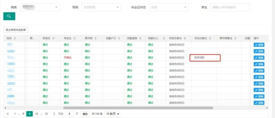Sort by 图书馆 column sort arrows
Screen dimensions: 275x118
click(95, 38)
